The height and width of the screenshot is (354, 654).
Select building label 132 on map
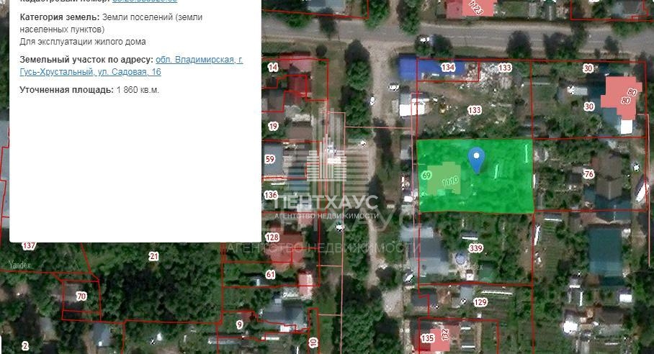click(x=444, y=334)
